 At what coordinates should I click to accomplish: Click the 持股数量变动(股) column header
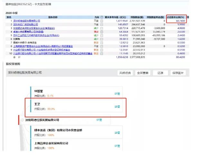(156, 17)
